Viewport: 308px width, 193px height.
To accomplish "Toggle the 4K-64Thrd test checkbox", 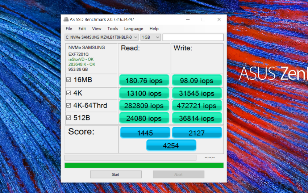I will [x=68, y=105].
